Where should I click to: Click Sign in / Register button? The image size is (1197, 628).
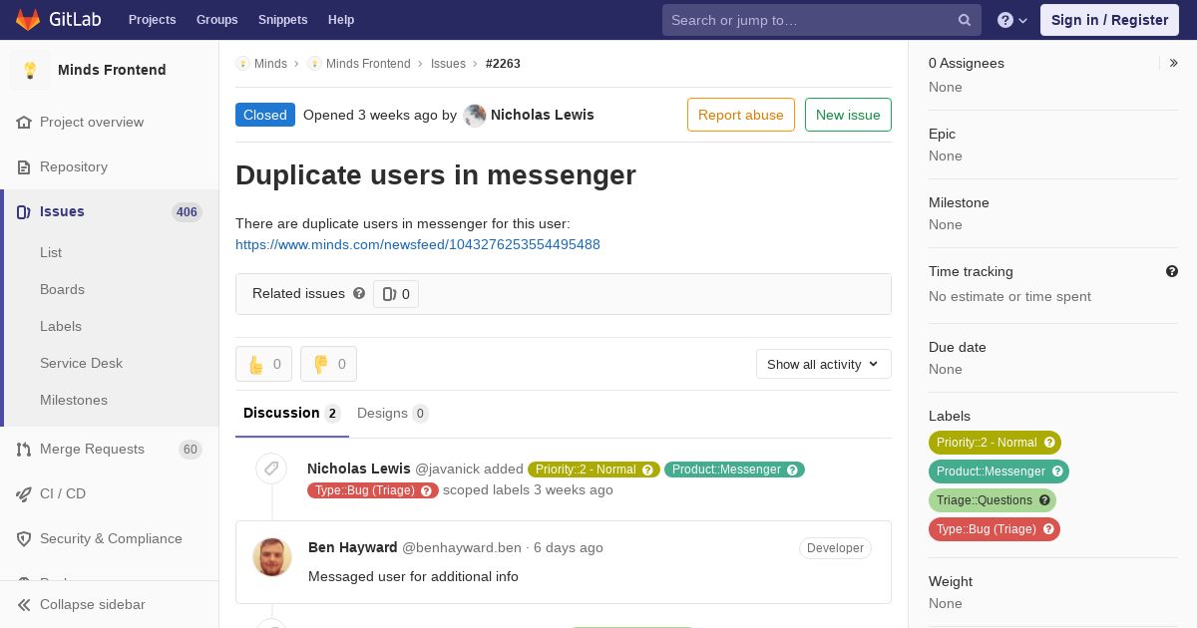tap(1109, 20)
